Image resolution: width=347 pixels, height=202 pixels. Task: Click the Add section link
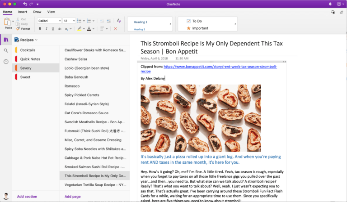coord(27,197)
